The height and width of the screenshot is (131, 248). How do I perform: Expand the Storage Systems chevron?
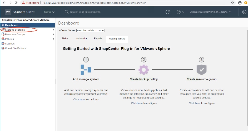pyautogui.click(x=53, y=30)
